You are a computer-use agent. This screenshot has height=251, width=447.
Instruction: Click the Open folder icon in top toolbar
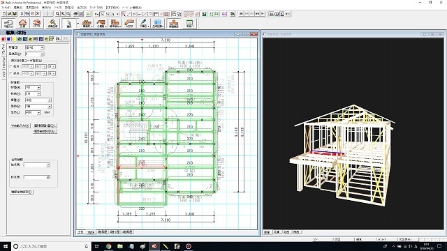click(x=9, y=14)
